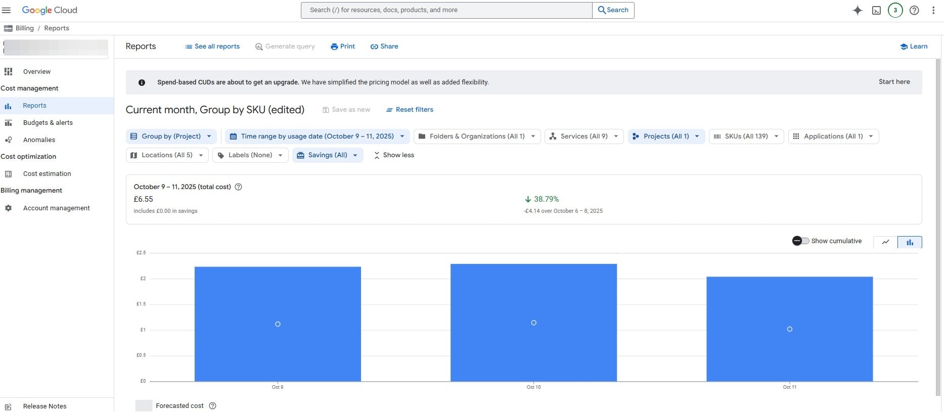
Task: Click See all reports
Action: [x=212, y=46]
